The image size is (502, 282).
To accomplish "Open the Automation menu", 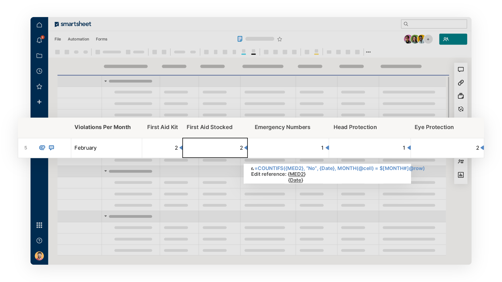I will pyautogui.click(x=78, y=39).
